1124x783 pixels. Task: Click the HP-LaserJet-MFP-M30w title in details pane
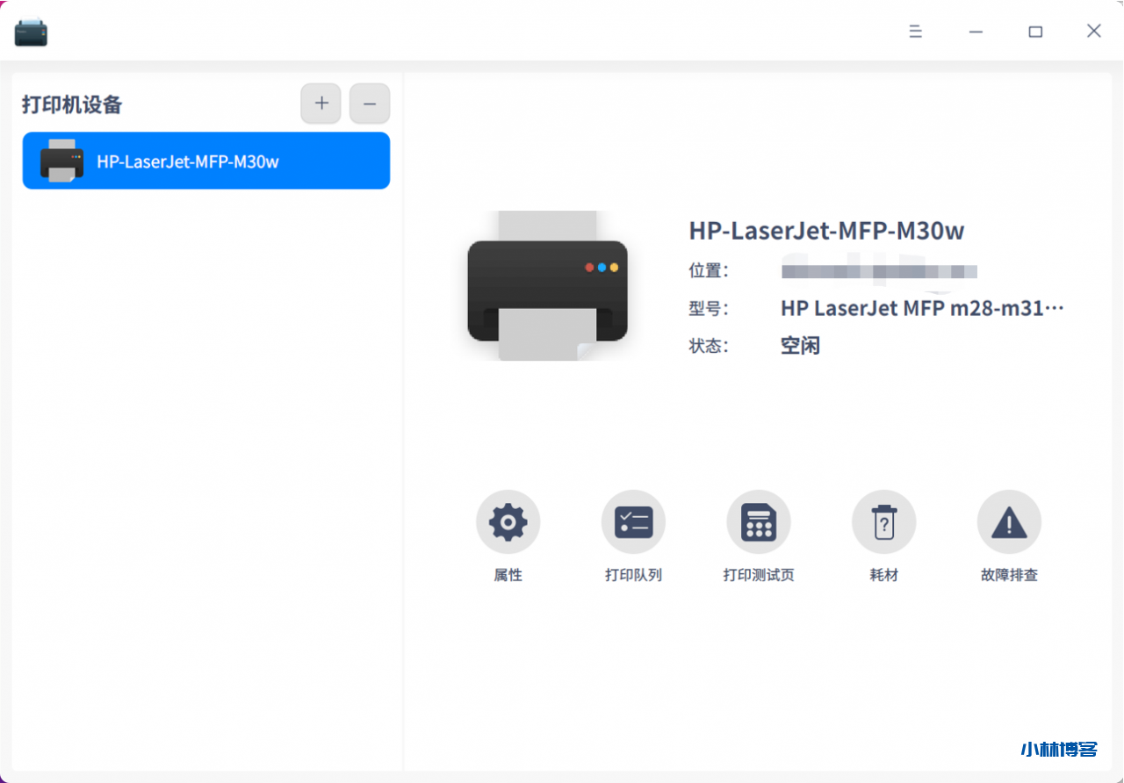coord(826,231)
